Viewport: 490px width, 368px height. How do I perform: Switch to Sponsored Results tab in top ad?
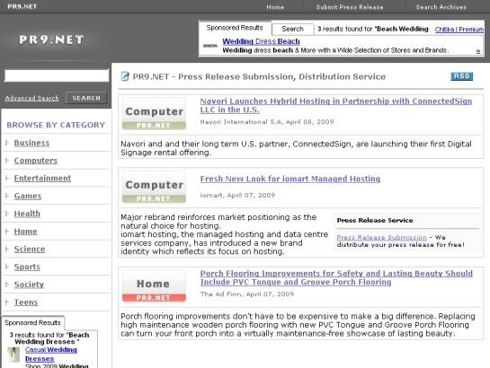pyautogui.click(x=235, y=28)
